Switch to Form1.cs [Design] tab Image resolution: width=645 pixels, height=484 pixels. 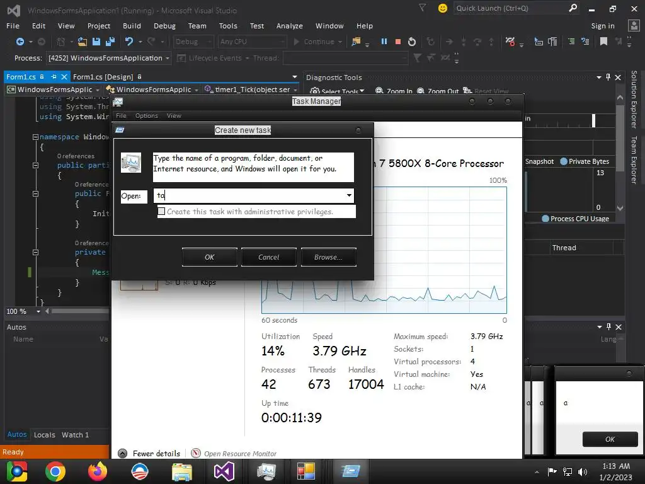click(x=103, y=76)
